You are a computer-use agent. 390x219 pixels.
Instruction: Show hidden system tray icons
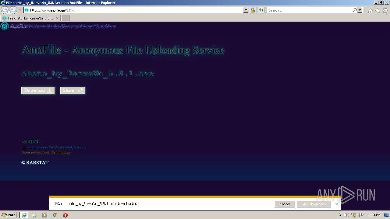(340, 215)
